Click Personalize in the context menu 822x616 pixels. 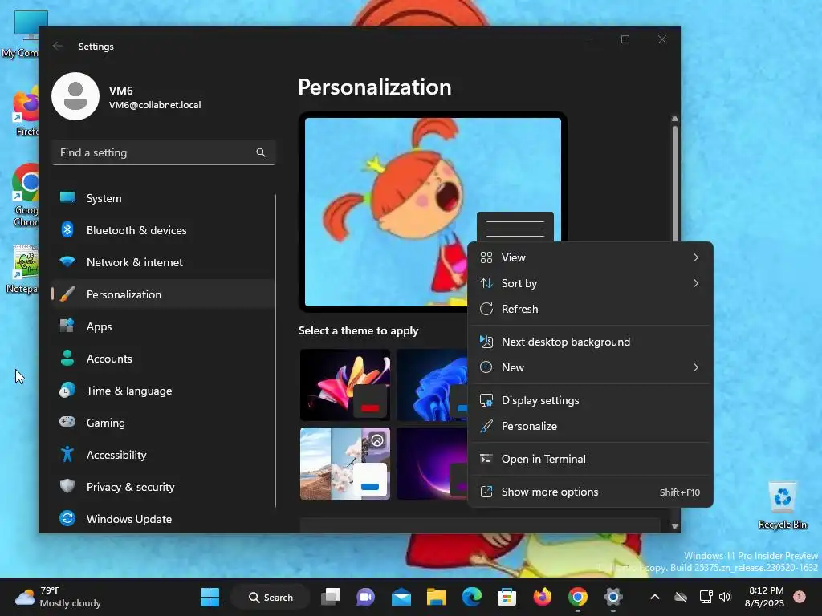coord(590,427)
